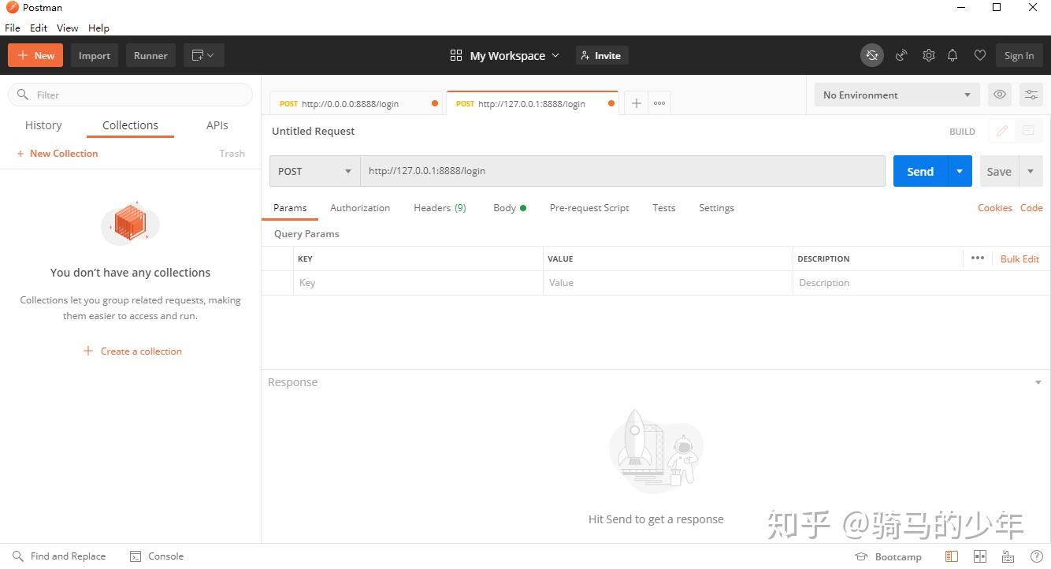
Task: Open notifications bell in the header
Action: tap(953, 55)
